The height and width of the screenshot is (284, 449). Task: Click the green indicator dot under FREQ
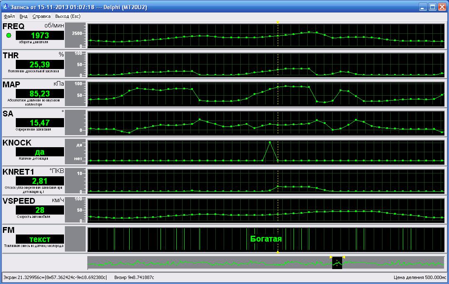(9, 35)
